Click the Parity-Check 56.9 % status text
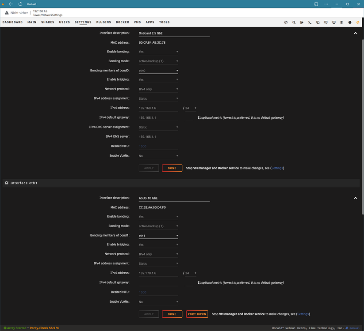This screenshot has height=331, width=364. coord(44,328)
